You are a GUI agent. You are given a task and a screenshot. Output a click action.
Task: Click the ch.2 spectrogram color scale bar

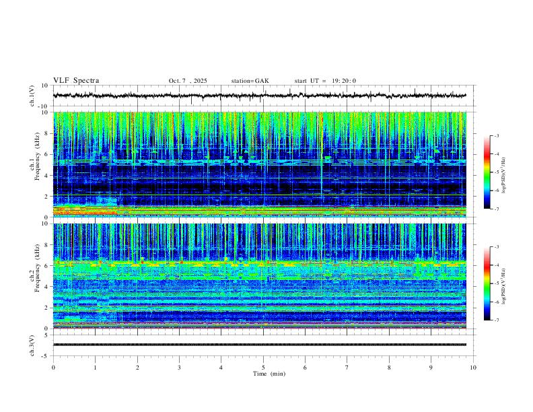pos(487,283)
